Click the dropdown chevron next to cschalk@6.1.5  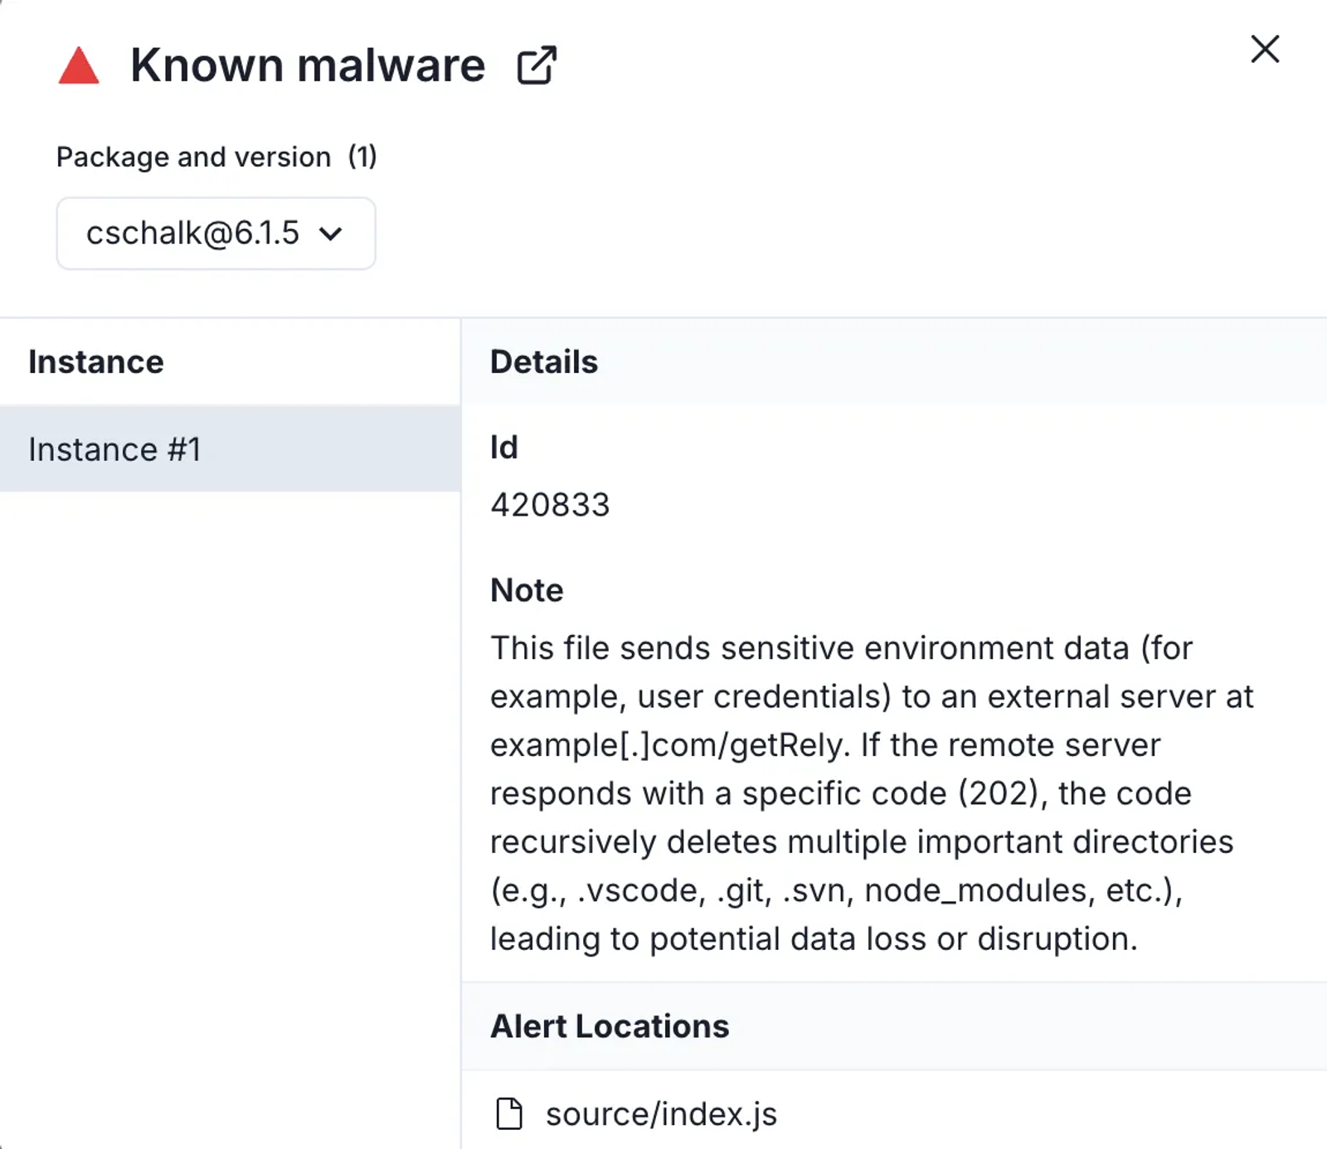tap(330, 234)
